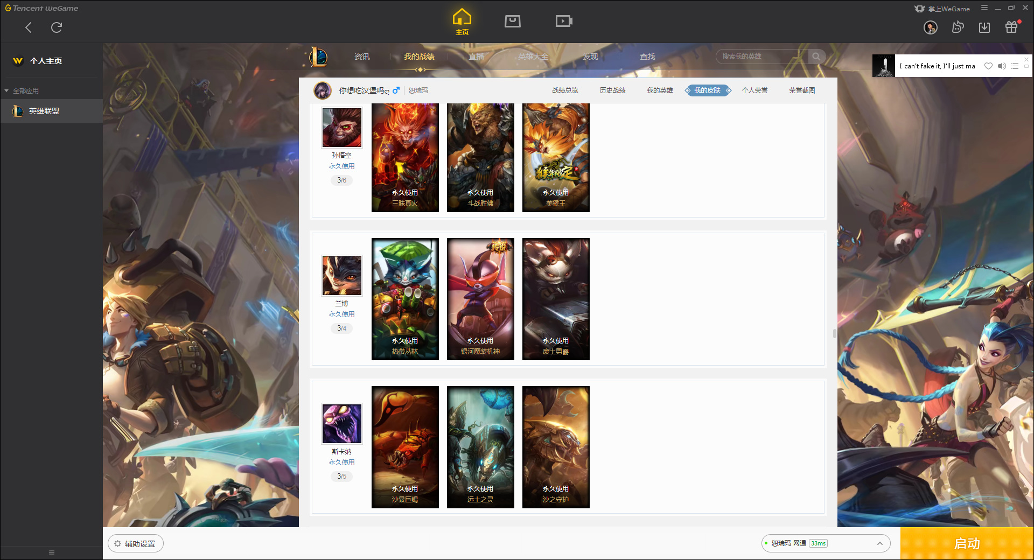Click the Tencent WeGame logo
Screen dimensions: 1034x560
41,8
